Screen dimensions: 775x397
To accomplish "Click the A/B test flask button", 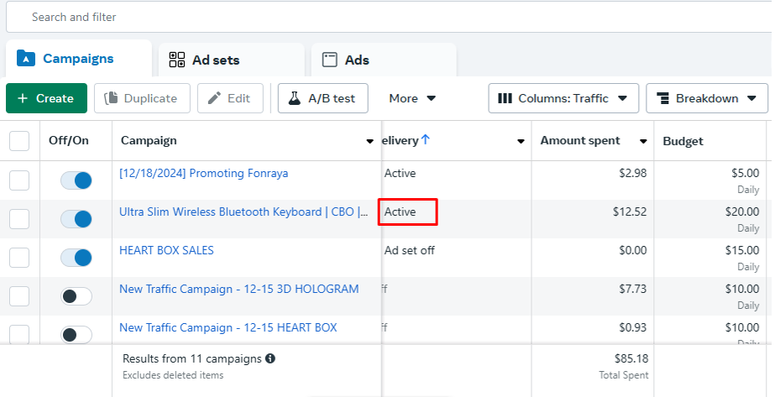I will point(322,98).
